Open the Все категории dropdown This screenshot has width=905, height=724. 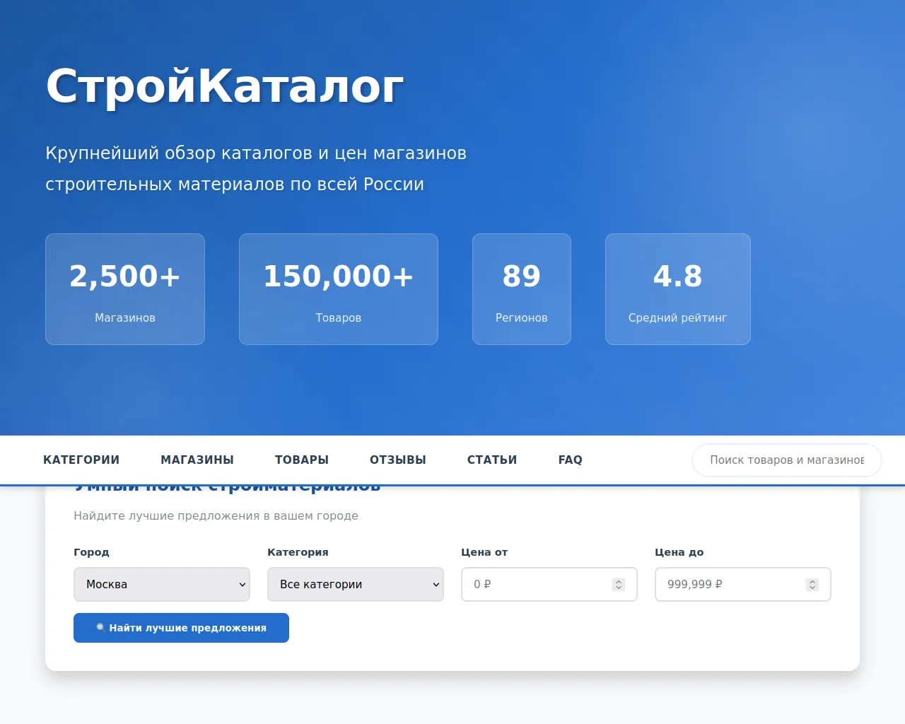(355, 585)
